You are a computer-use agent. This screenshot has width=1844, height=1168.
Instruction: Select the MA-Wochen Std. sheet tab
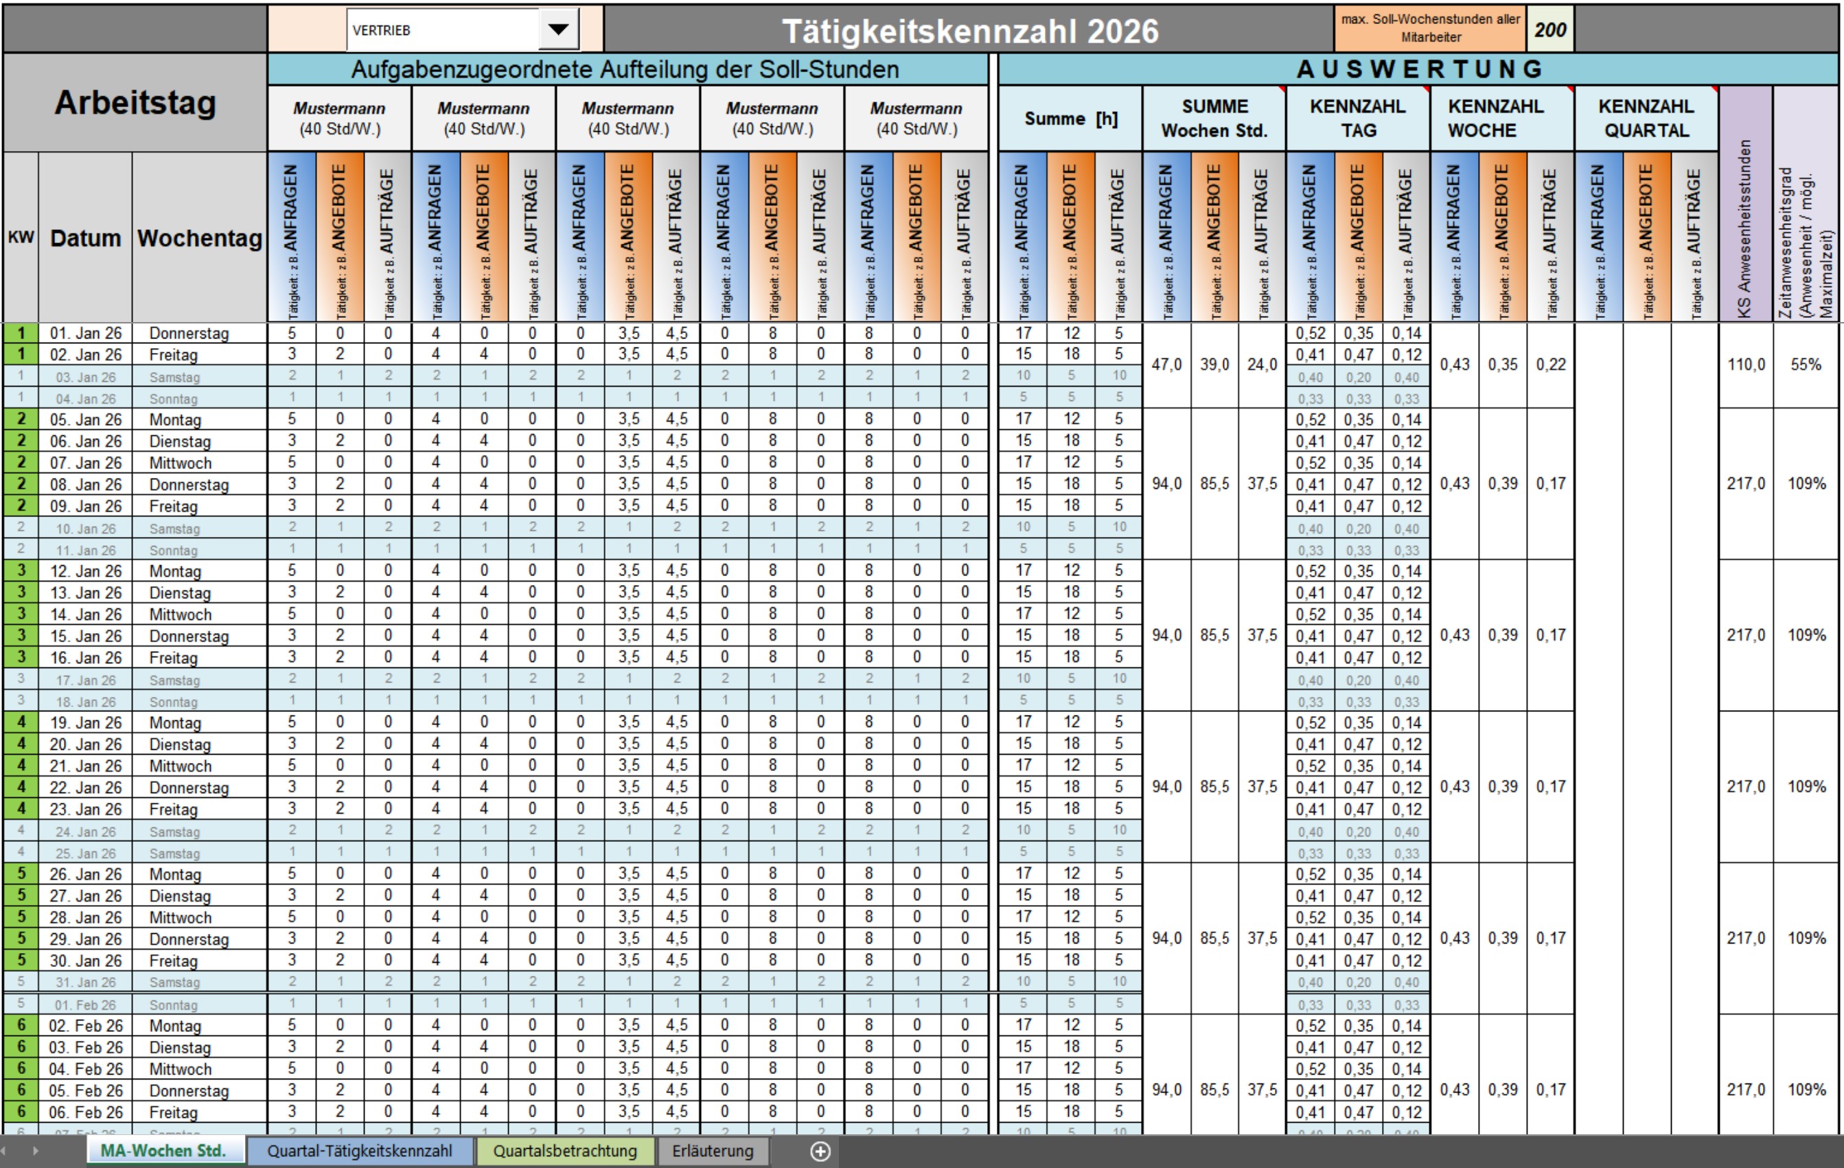click(x=163, y=1150)
